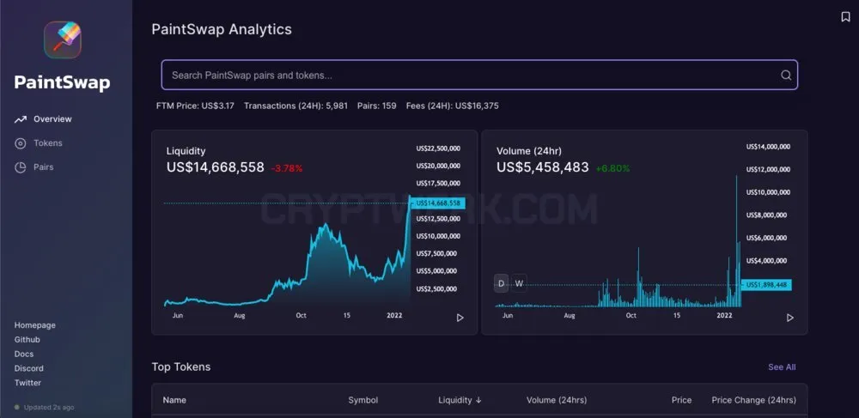Sort Top Tokens by Liquidity arrow
Image resolution: width=859 pixels, height=418 pixels.
(478, 400)
